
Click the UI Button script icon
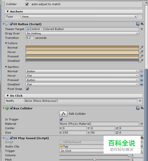7,24
